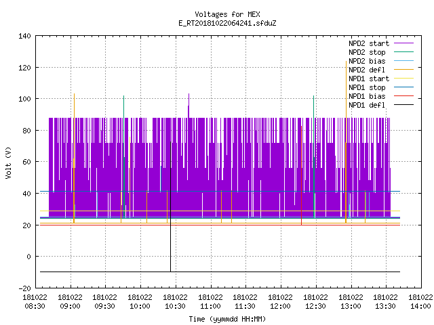This screenshot has width=434, height=325.
Task: Click the y-axis tick label 120
Action: (x=24, y=68)
